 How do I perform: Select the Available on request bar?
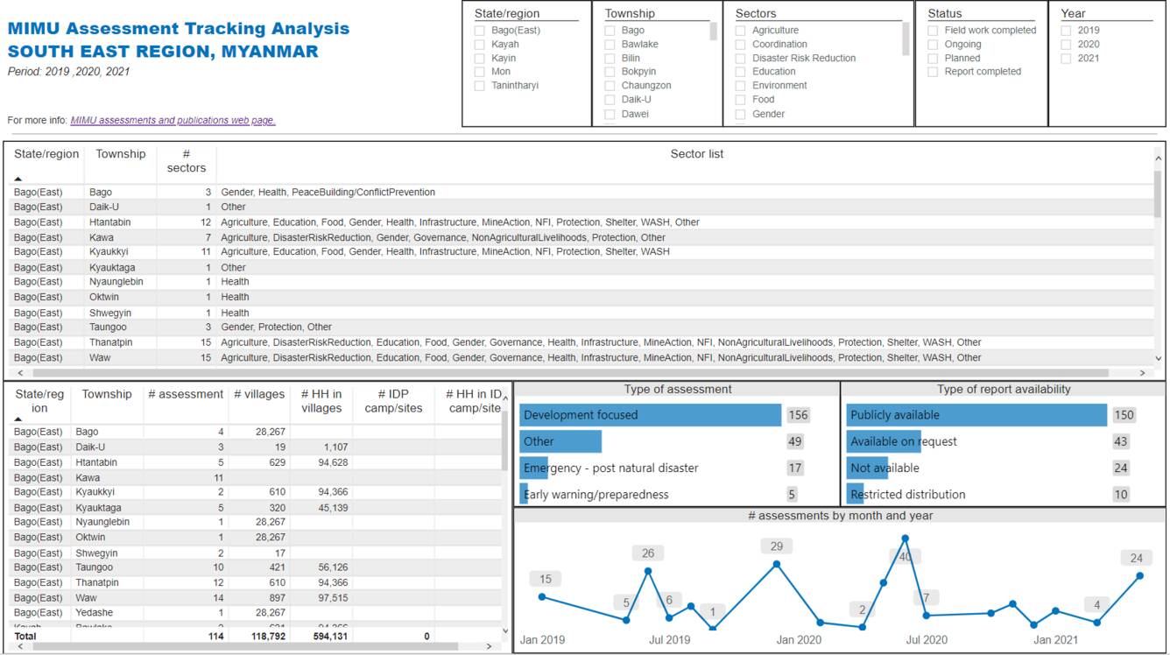[884, 441]
